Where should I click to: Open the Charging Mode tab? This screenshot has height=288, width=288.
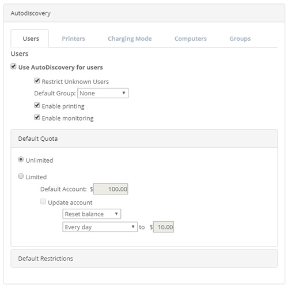pos(130,39)
